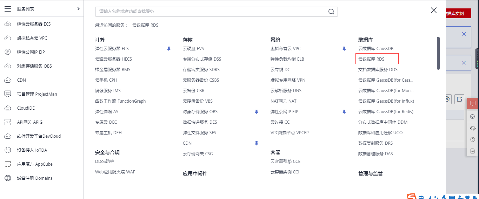Open 云容器引擎 CCE
The image size is (479, 199).
(x=286, y=162)
